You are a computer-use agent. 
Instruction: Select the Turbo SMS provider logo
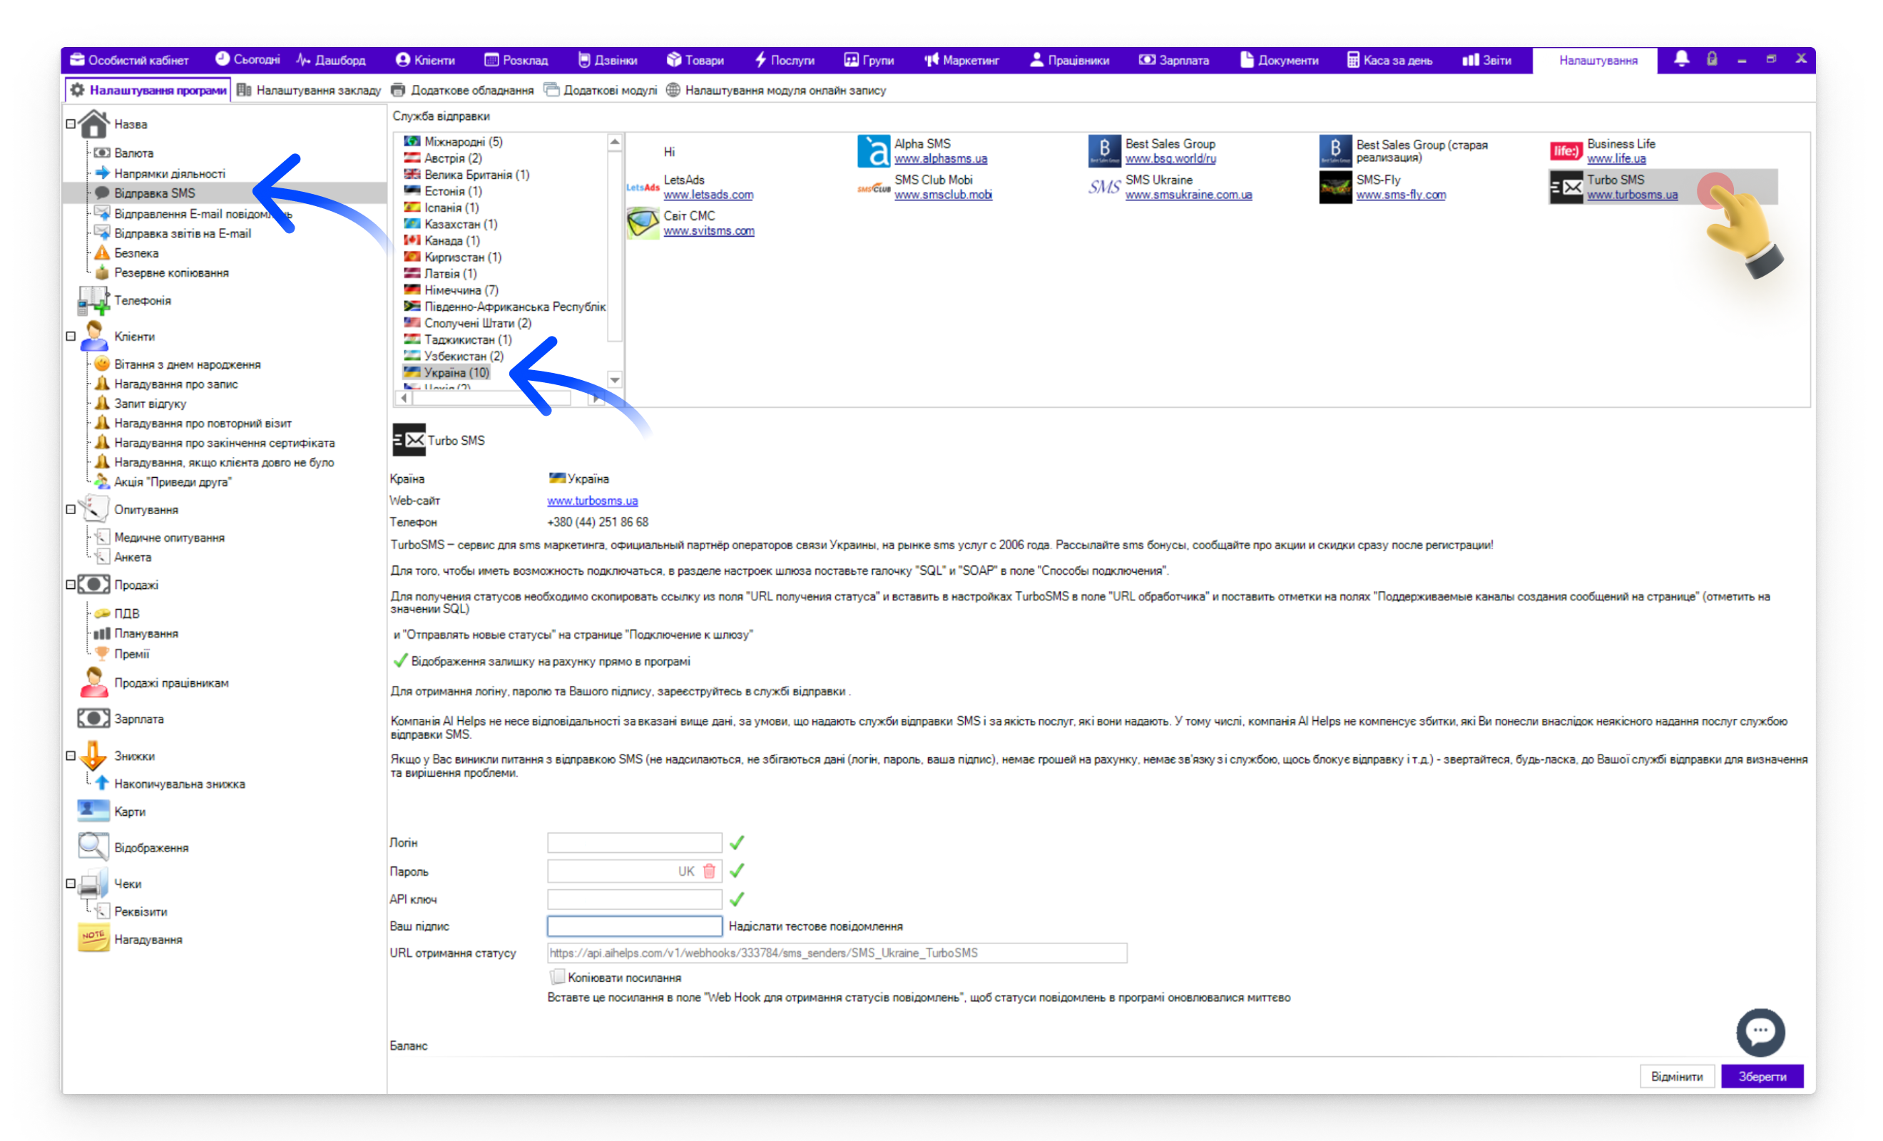(x=1566, y=186)
